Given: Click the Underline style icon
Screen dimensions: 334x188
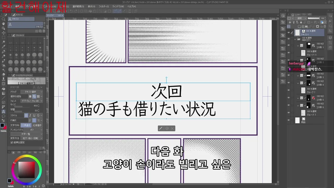Looking at the screenshot, I should point(34,115).
